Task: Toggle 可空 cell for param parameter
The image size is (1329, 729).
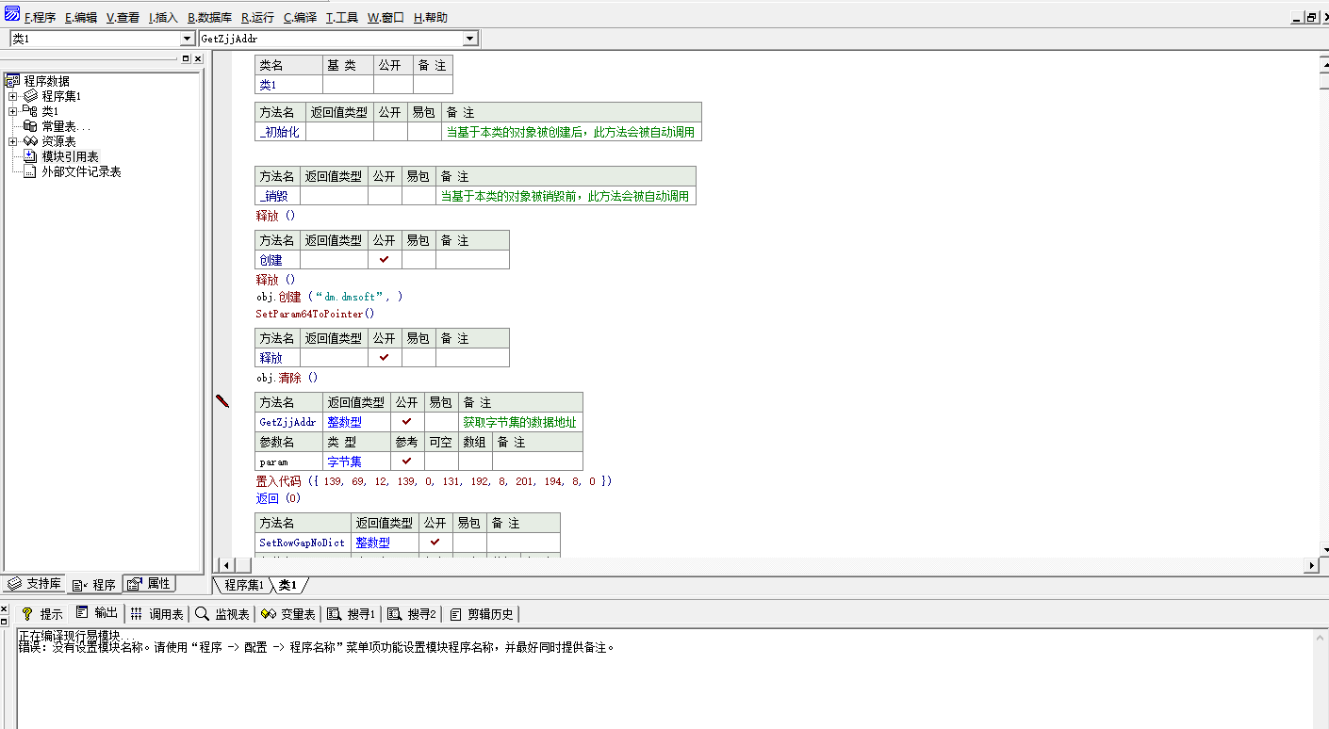Action: (441, 461)
